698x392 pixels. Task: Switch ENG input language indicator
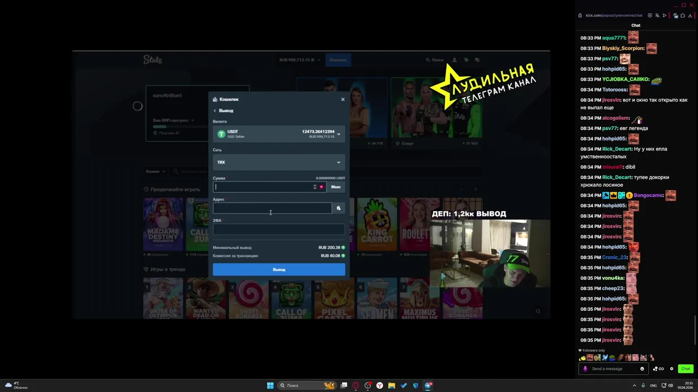click(653, 385)
